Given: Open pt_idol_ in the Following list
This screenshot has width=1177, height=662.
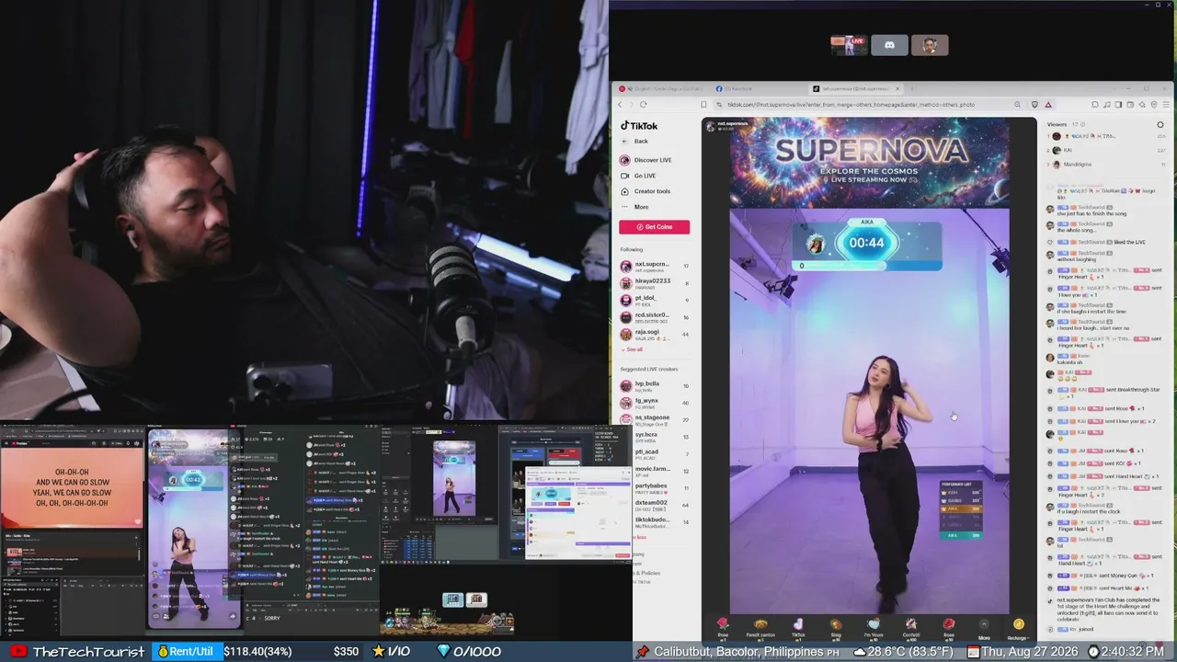Looking at the screenshot, I should pos(655,301).
